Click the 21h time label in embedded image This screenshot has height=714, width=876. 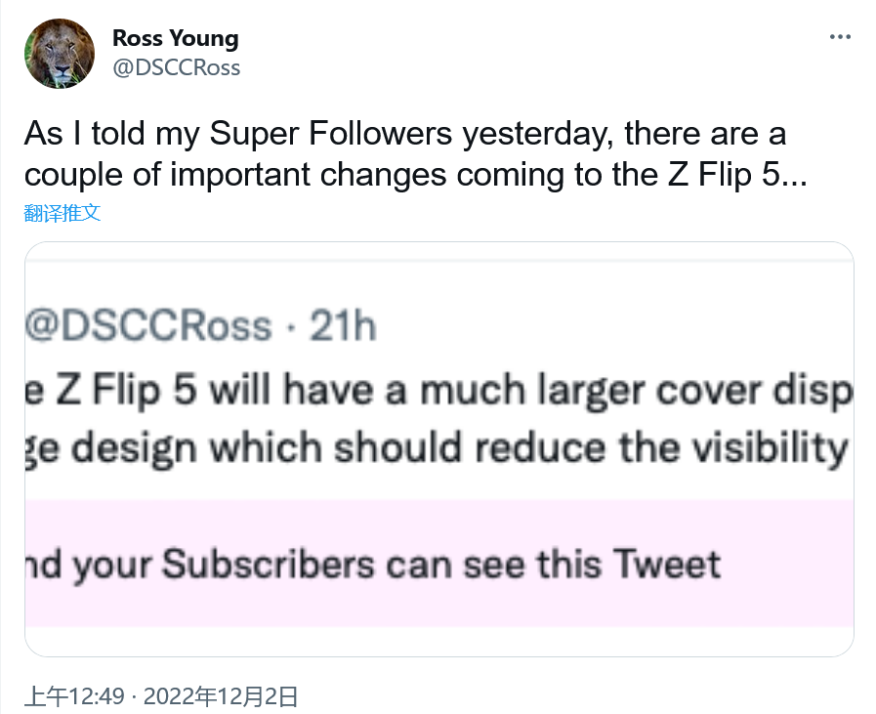[x=343, y=325]
